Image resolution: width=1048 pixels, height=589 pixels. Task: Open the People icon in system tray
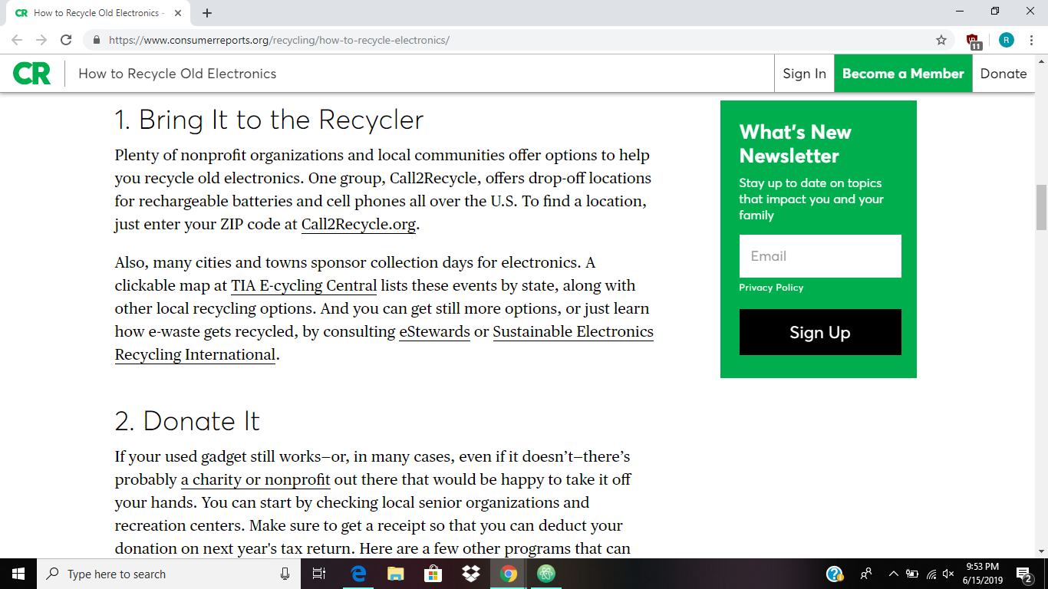point(866,574)
